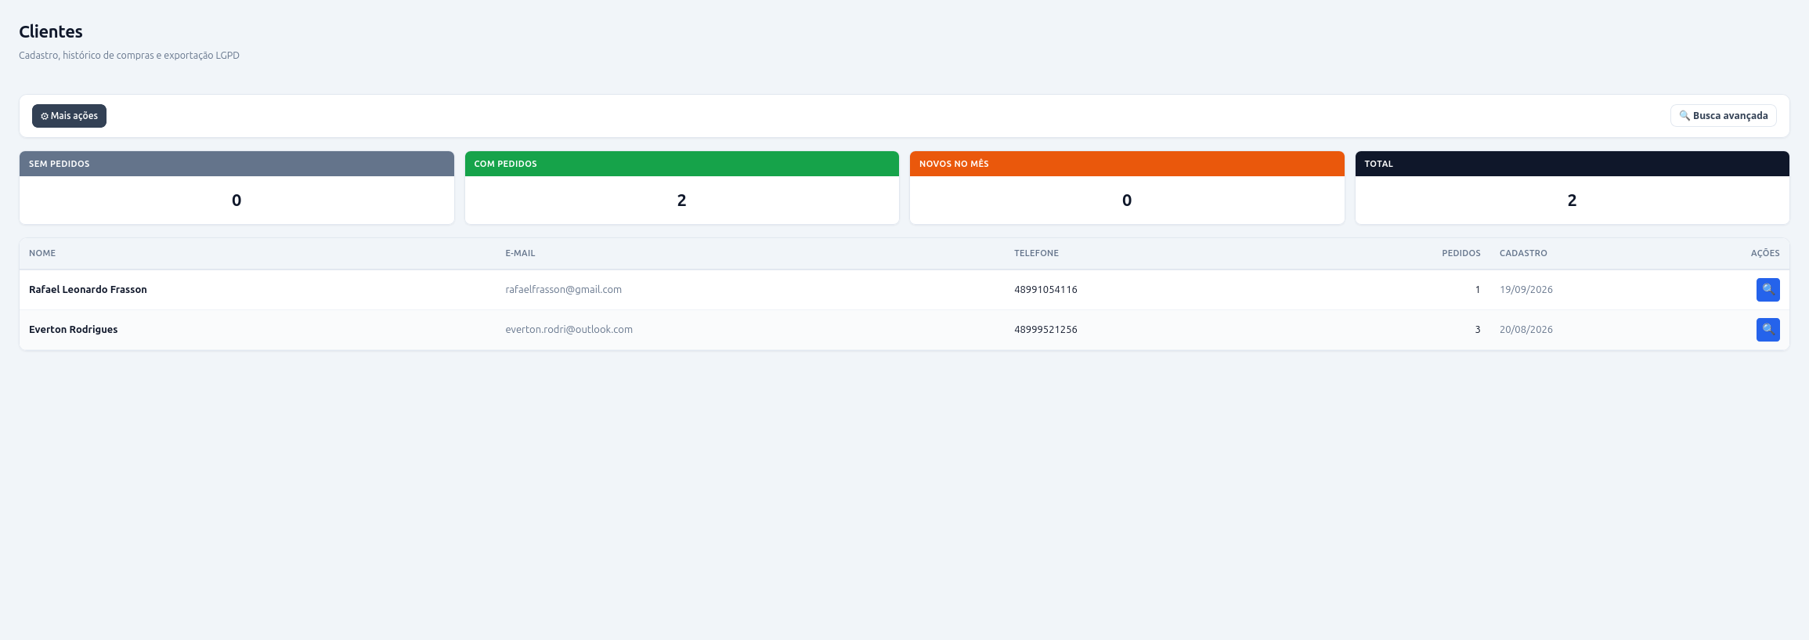Click the order count for Everton Rodrigues
The height and width of the screenshot is (640, 1809).
click(x=1478, y=330)
